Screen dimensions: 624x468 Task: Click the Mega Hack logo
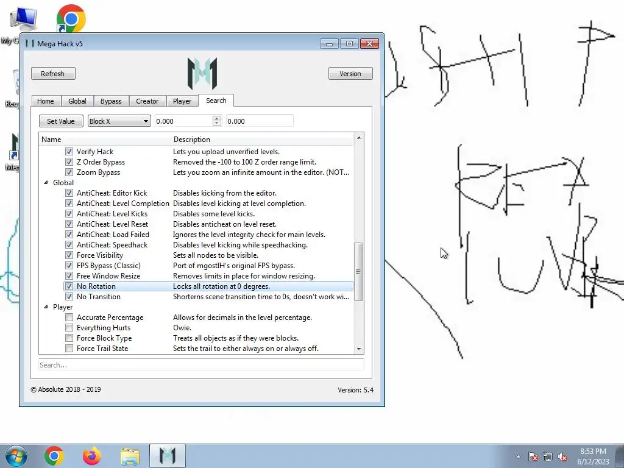pos(202,74)
